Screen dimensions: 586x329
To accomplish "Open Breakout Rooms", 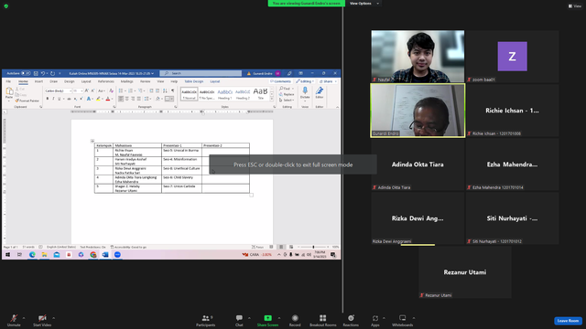I will click(x=323, y=320).
